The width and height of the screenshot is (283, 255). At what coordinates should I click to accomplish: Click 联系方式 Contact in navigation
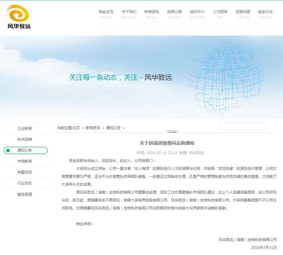point(265,14)
